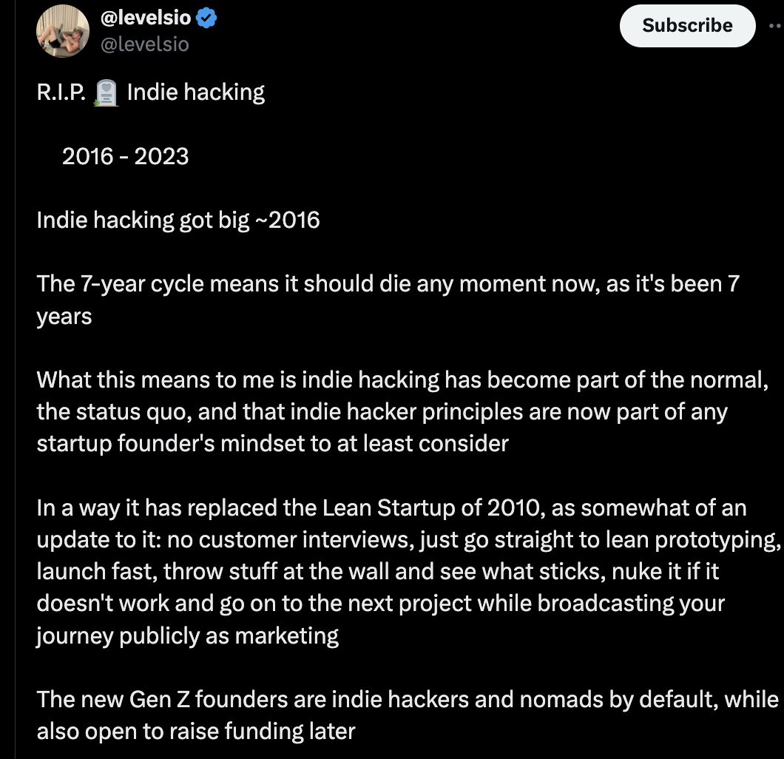Click the "2016 - 2023" date range
The height and width of the screenshot is (759, 784).
(x=125, y=156)
